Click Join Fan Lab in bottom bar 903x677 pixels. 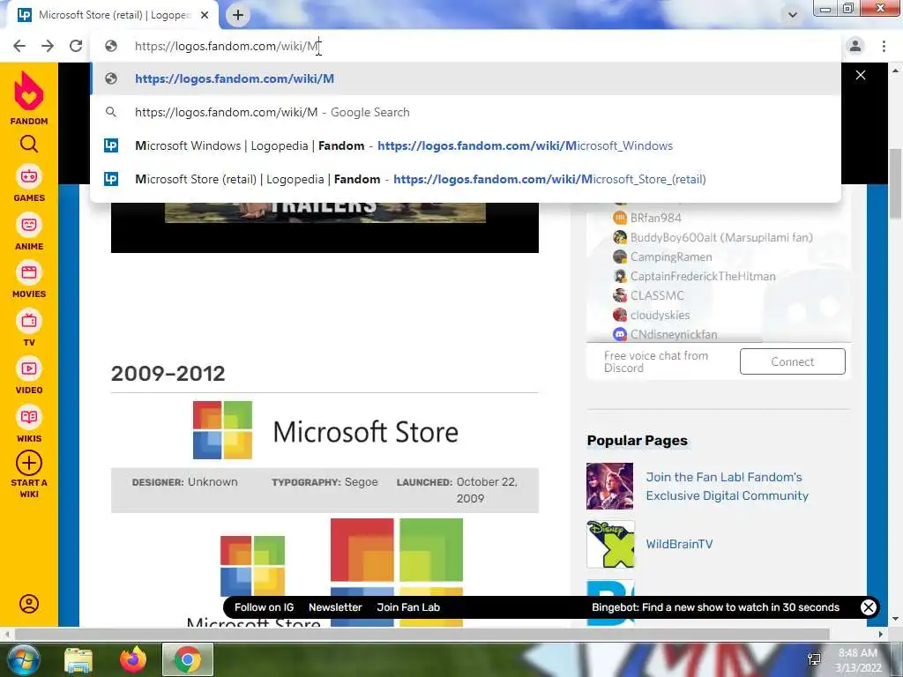408,607
